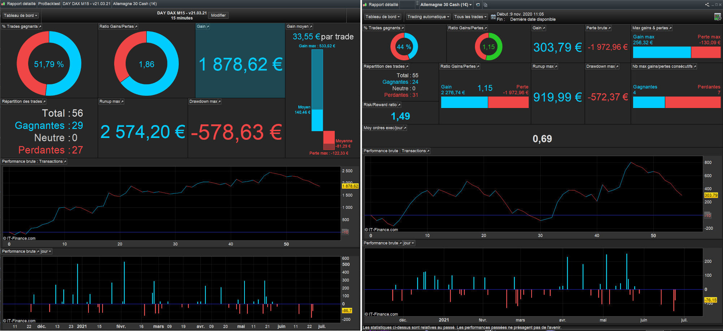Open the report settings icon at far right
The height and width of the screenshot is (331, 723).
pyautogui.click(x=717, y=17)
